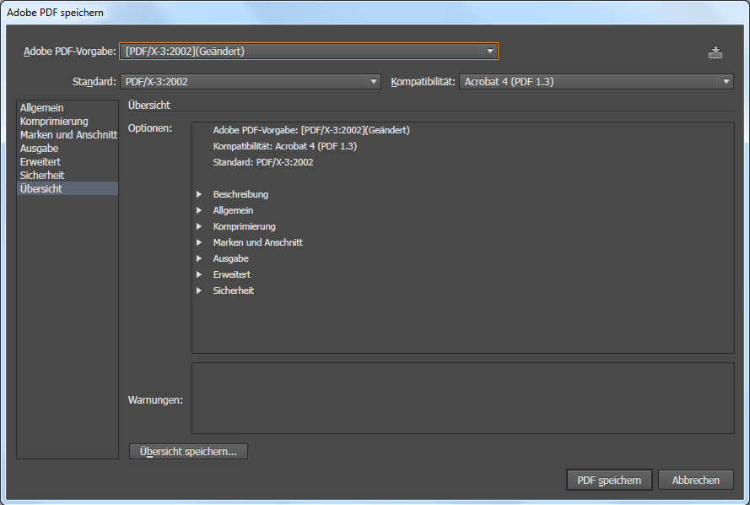Expand the Sicherheit triangle in options

pos(199,291)
